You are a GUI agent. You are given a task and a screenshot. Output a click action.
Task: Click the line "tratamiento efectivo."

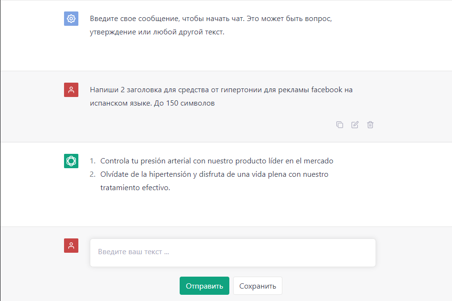coord(135,188)
